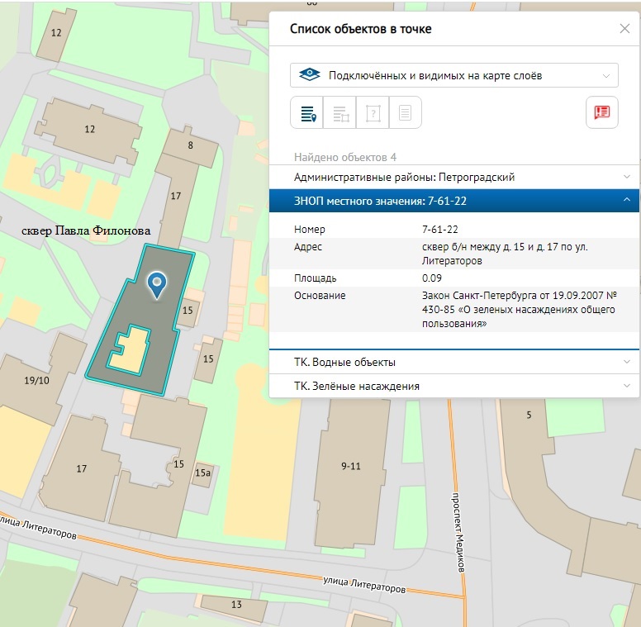Click the blue location pin marker
Screen dimensions: 641x627
tap(156, 285)
